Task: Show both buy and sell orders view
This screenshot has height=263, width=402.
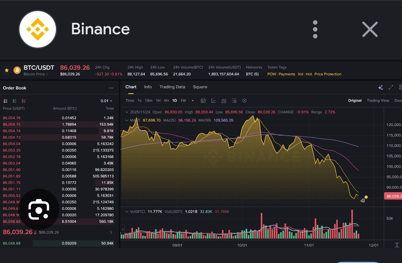Action: click(5, 101)
